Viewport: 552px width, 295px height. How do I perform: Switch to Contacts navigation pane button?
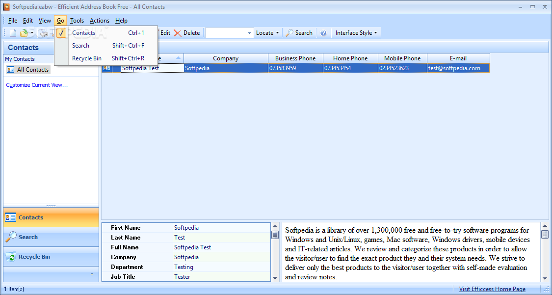coord(51,217)
